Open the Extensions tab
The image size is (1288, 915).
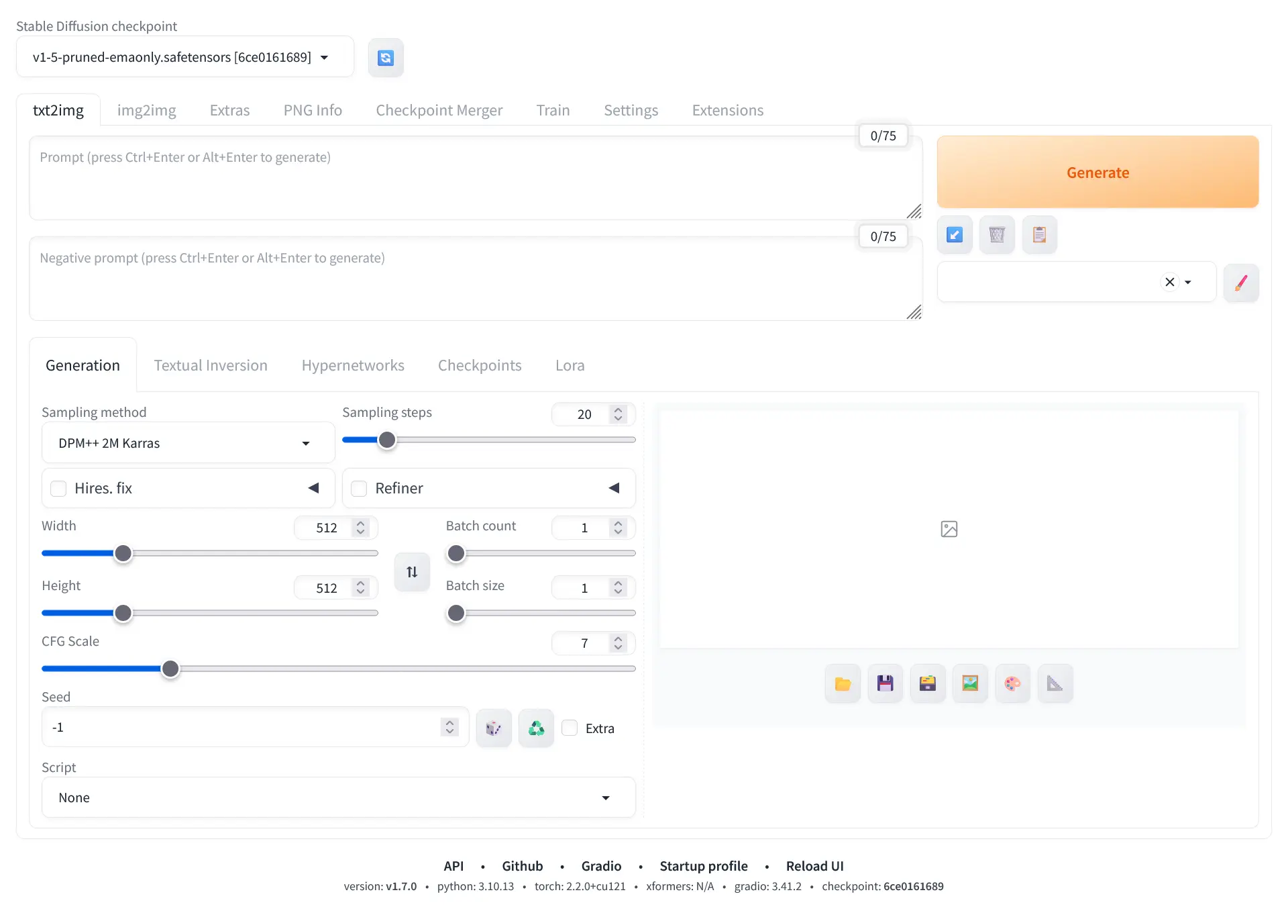(728, 110)
